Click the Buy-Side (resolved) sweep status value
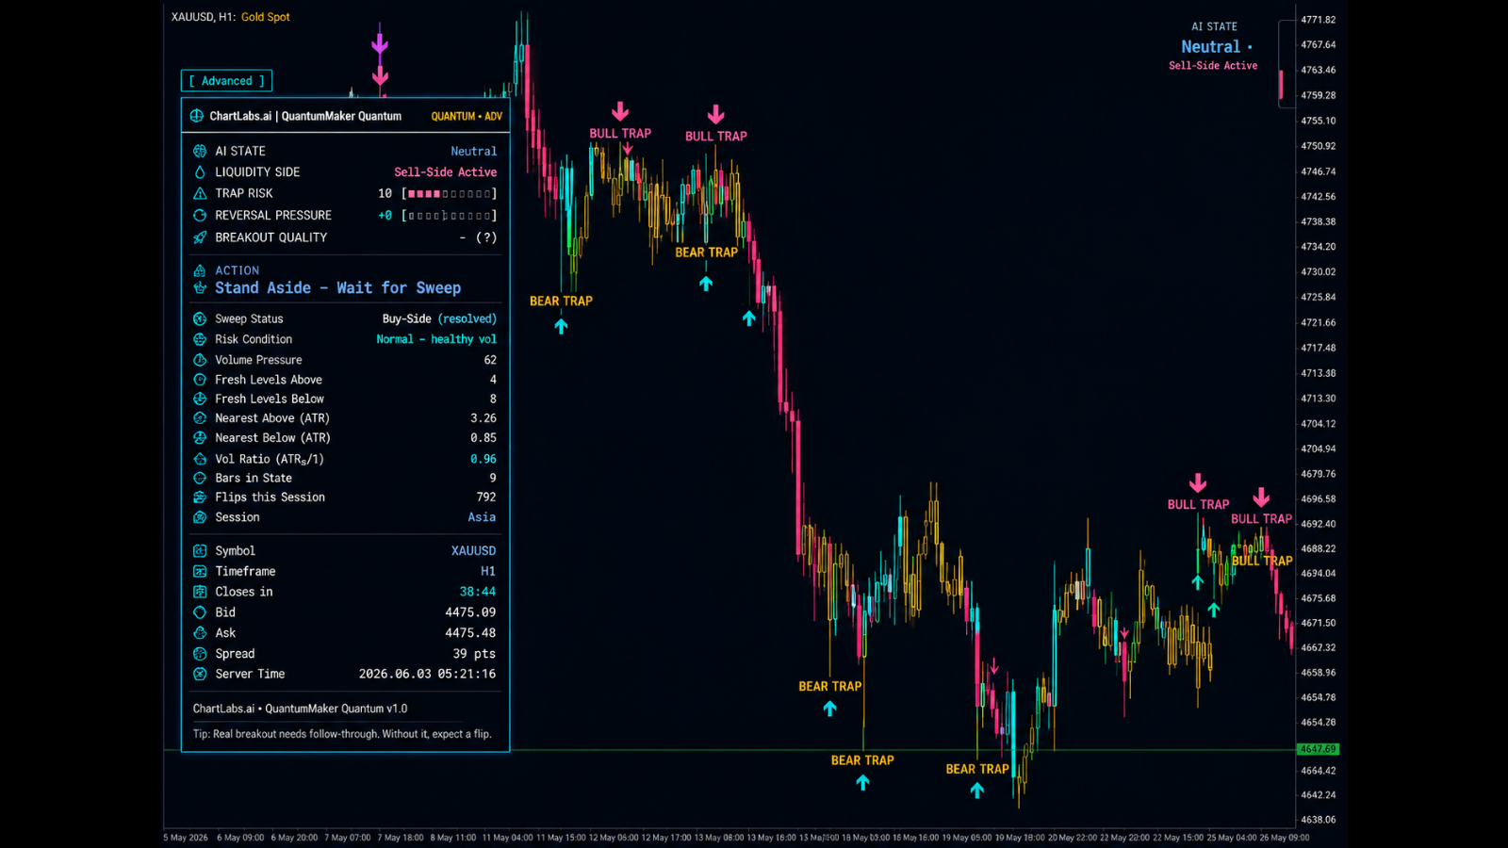1508x848 pixels. pos(439,319)
